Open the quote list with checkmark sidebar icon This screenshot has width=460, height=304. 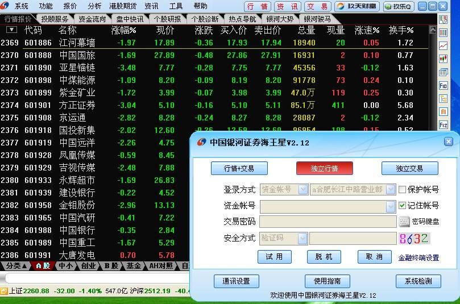[443, 20]
